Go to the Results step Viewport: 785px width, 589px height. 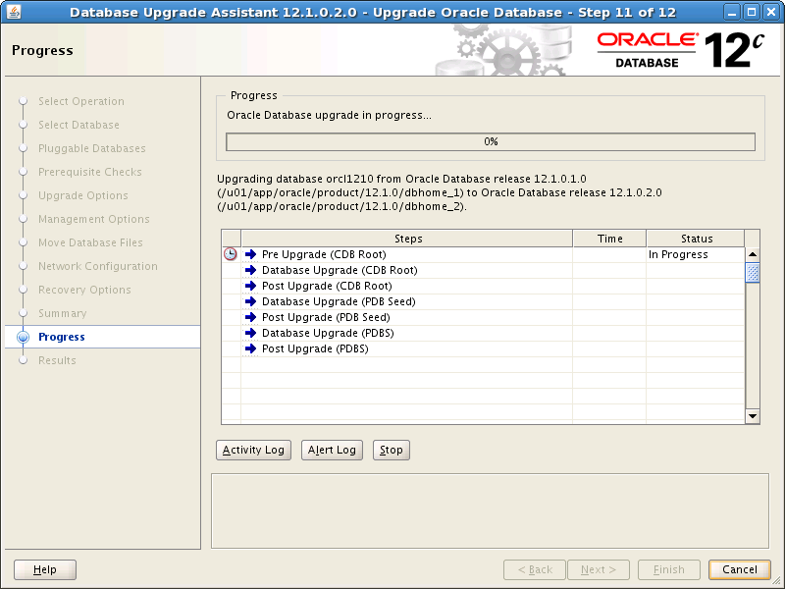[x=57, y=360]
